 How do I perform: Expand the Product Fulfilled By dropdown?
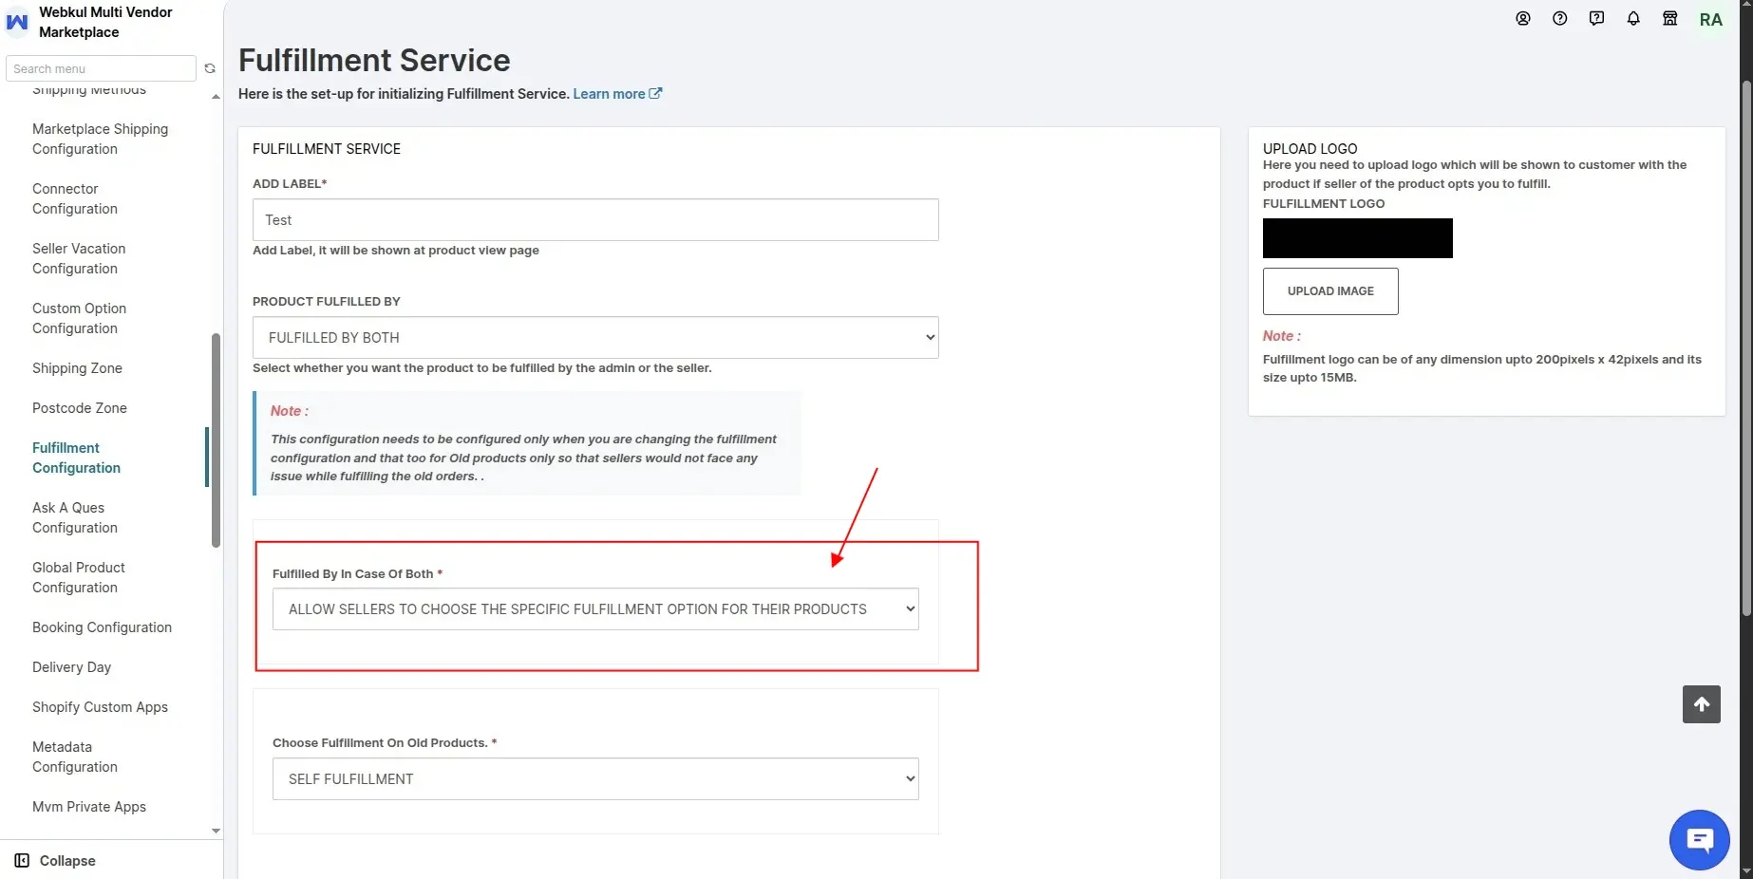pos(595,338)
